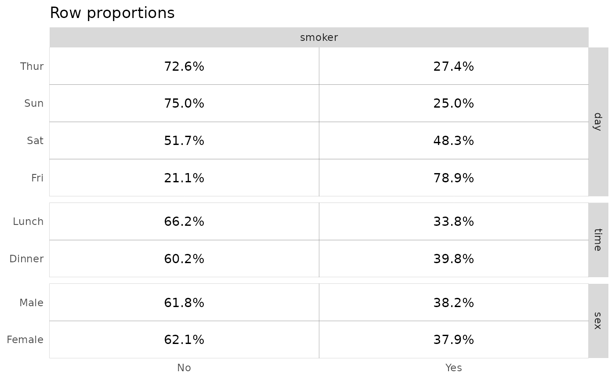Click the 21.1% cell in Fri row
The width and height of the screenshot is (615, 380).
pos(184,178)
